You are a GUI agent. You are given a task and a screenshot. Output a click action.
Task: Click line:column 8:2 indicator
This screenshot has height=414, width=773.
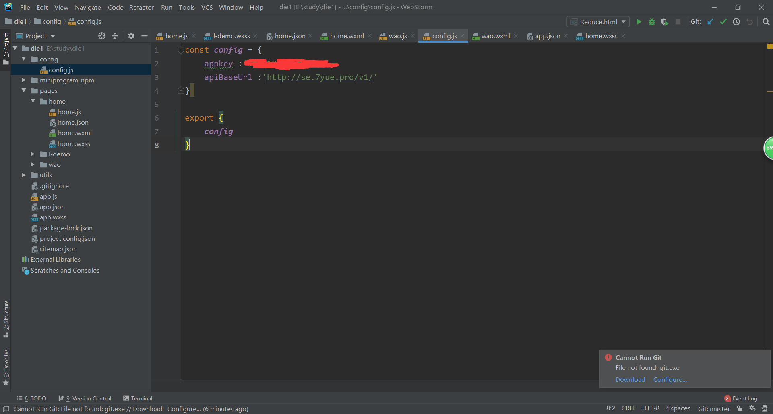point(610,408)
